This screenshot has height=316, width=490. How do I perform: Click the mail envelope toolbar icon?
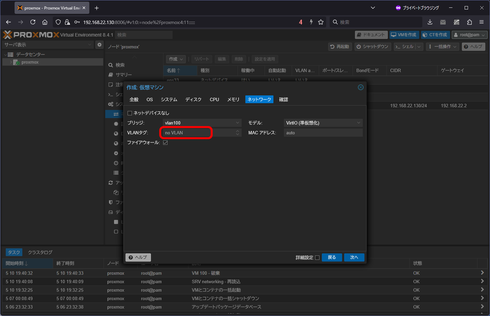click(443, 22)
